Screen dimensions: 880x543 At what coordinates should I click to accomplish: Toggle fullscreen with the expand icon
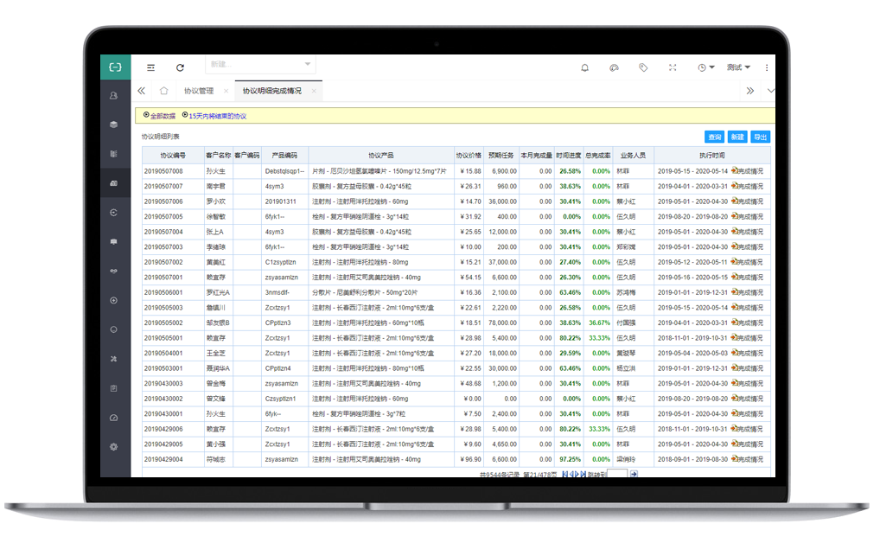click(673, 67)
